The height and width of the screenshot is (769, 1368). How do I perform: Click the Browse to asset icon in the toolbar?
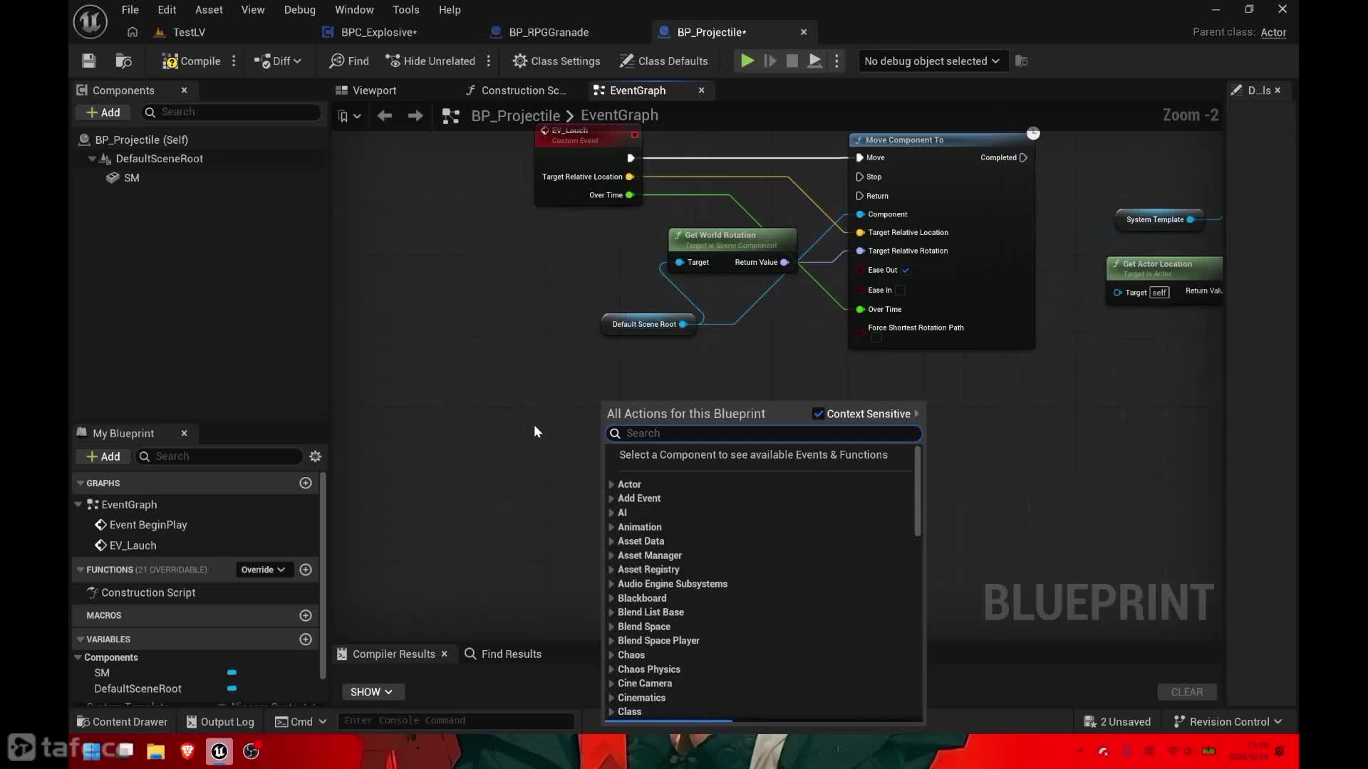tap(124, 61)
